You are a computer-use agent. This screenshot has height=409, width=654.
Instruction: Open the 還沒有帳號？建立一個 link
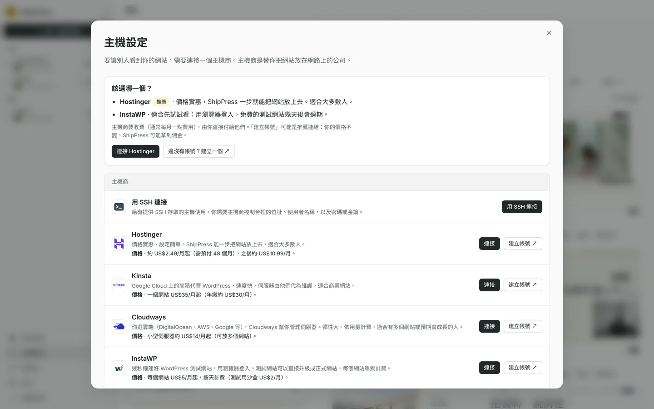pyautogui.click(x=199, y=151)
